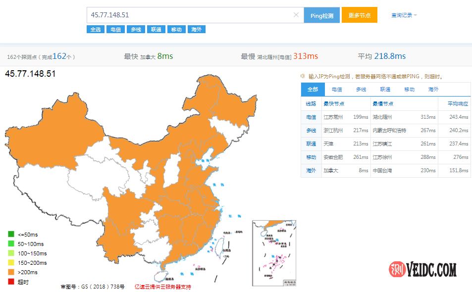The width and height of the screenshot is (472, 292).
Task: Click the South China Sea inset map
Action: (x=274, y=253)
